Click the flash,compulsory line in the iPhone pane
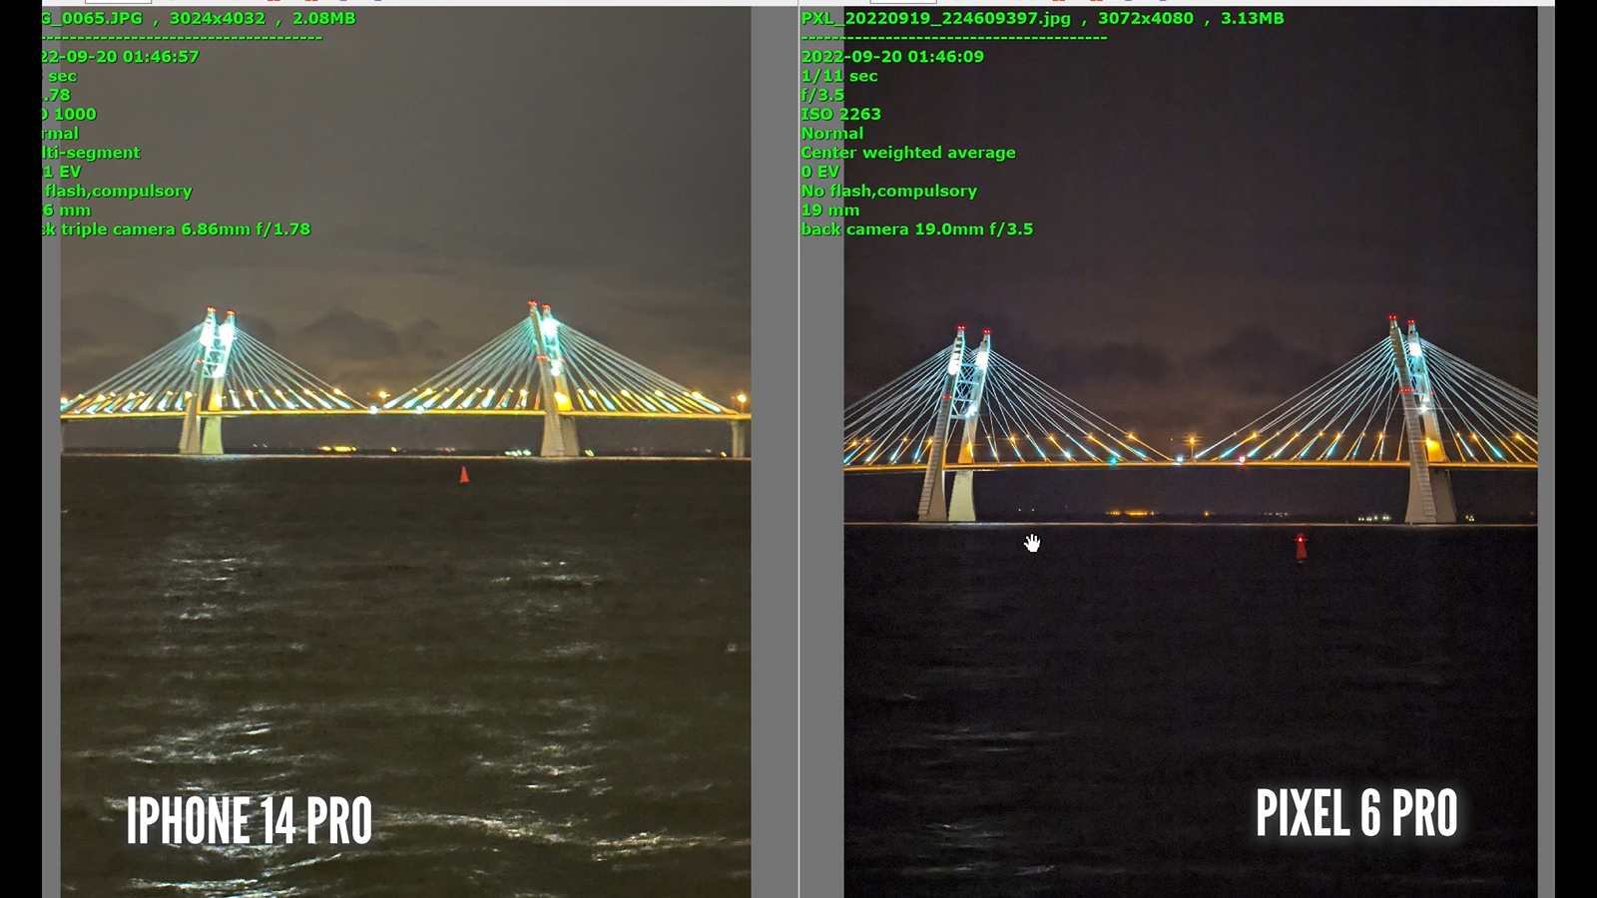Screen dimensions: 1597x898 pos(118,191)
